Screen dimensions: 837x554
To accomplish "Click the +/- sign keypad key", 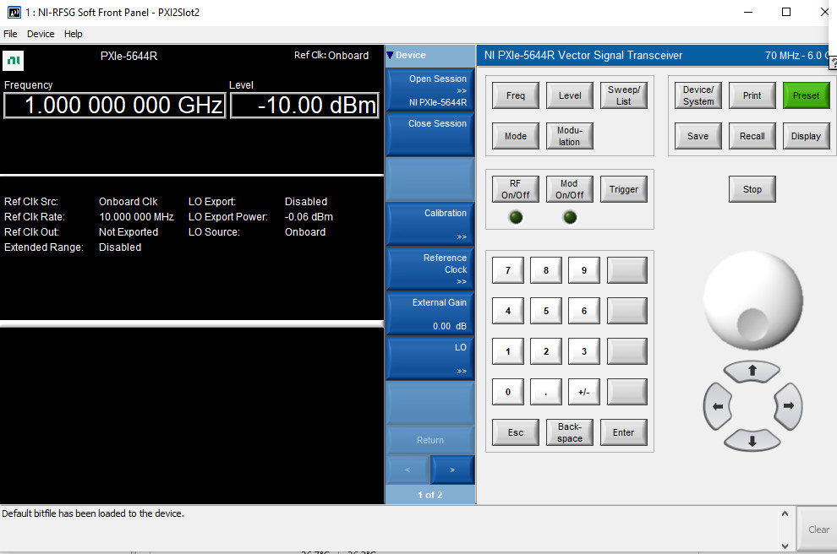I will click(x=584, y=392).
